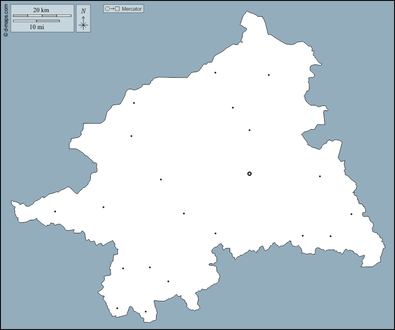This screenshot has height=330, width=395.
Task: Click the northeasternmost city dot near the top
Action: pos(269,75)
